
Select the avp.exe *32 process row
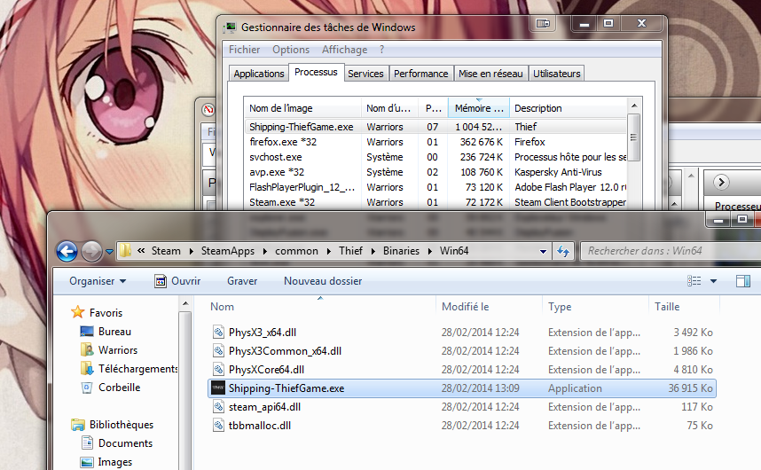click(435, 172)
